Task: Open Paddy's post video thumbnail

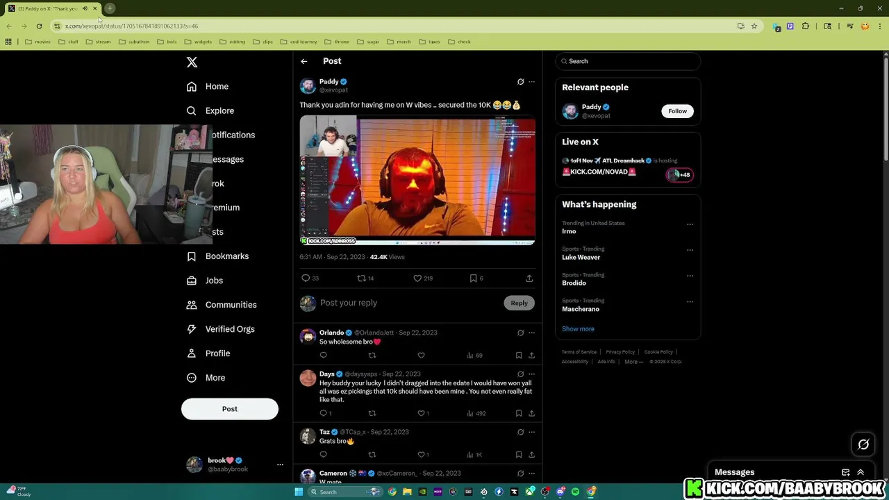Action: pyautogui.click(x=417, y=181)
